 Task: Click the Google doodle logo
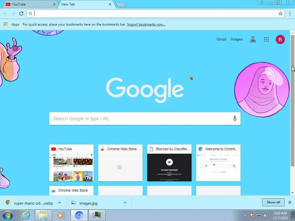(x=145, y=90)
